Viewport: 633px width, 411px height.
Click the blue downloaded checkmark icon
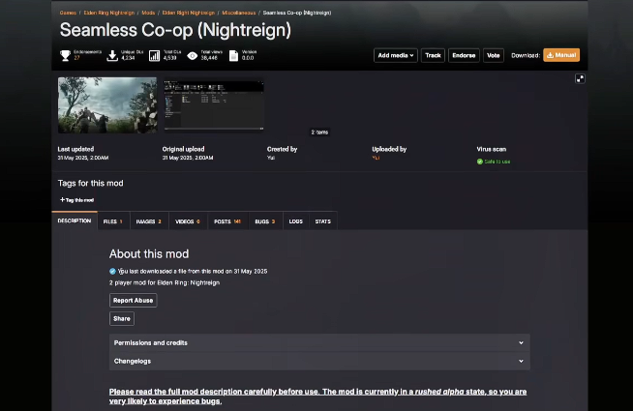(112, 271)
